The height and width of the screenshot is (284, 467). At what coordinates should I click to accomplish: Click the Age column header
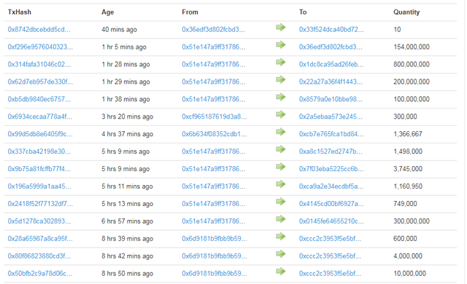tap(107, 12)
